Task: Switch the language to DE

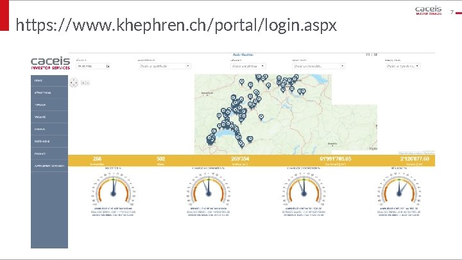Action: [375, 55]
